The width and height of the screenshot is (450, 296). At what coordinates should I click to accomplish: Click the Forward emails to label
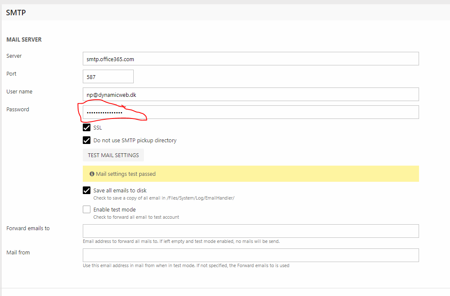coord(28,228)
